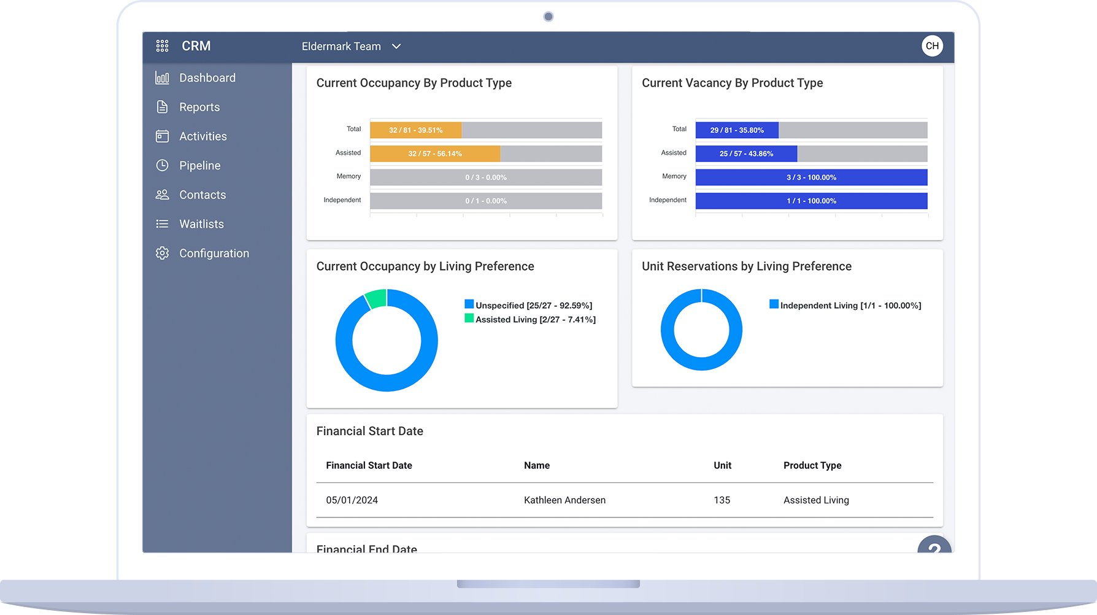Click the 25 / 57 - 43.86% vacancy bar
This screenshot has height=615, width=1097.
pyautogui.click(x=746, y=153)
